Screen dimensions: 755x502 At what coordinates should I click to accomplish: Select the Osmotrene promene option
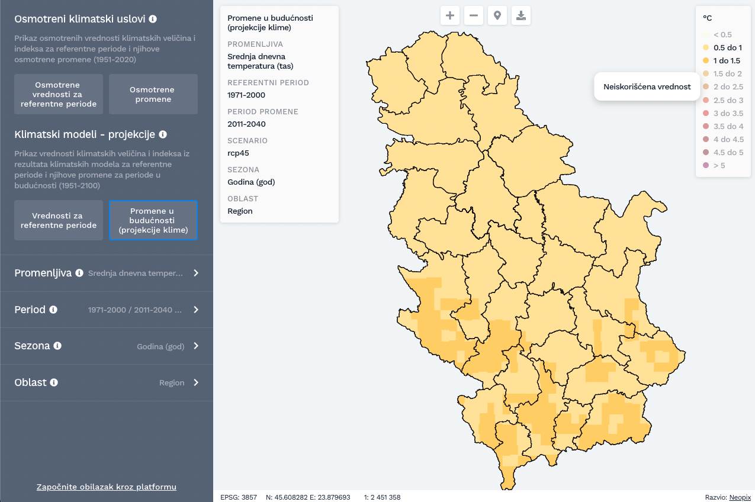click(x=153, y=94)
